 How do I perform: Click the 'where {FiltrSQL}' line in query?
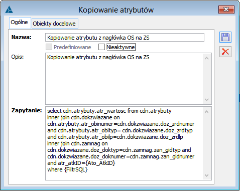click(67, 169)
